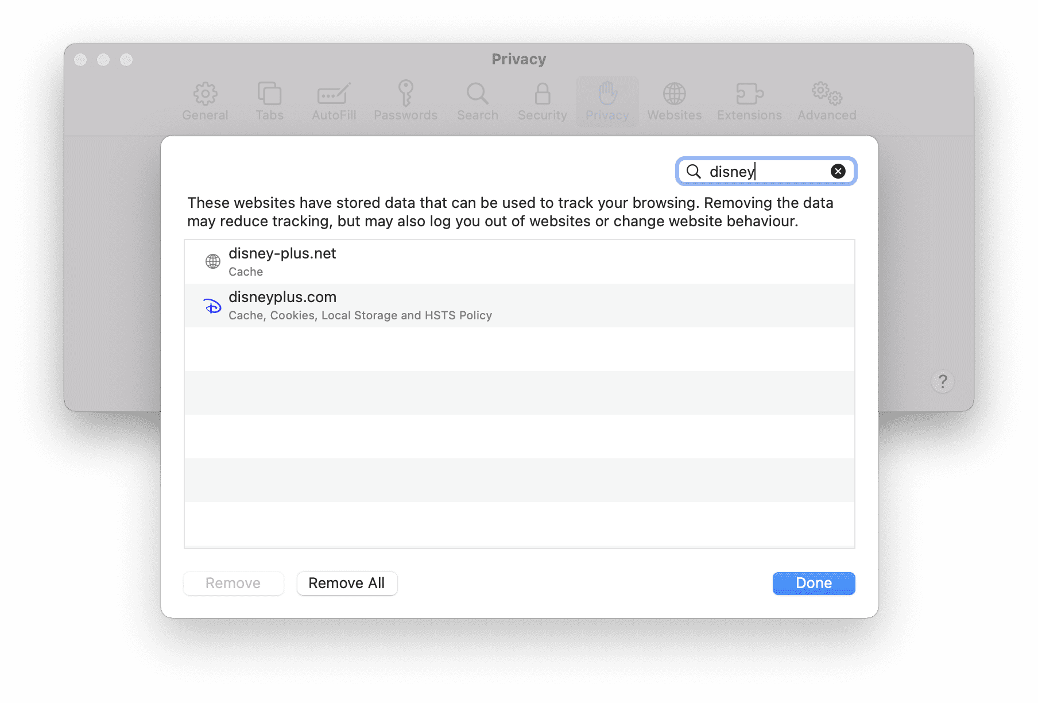Click Remove All website data
The image size is (1038, 703).
[x=347, y=583]
